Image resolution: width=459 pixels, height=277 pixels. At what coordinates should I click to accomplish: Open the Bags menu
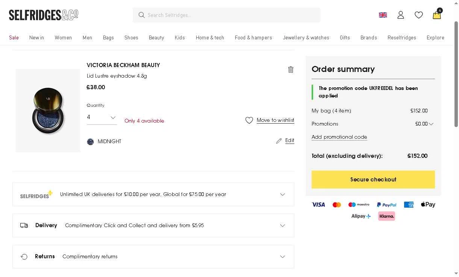click(108, 37)
